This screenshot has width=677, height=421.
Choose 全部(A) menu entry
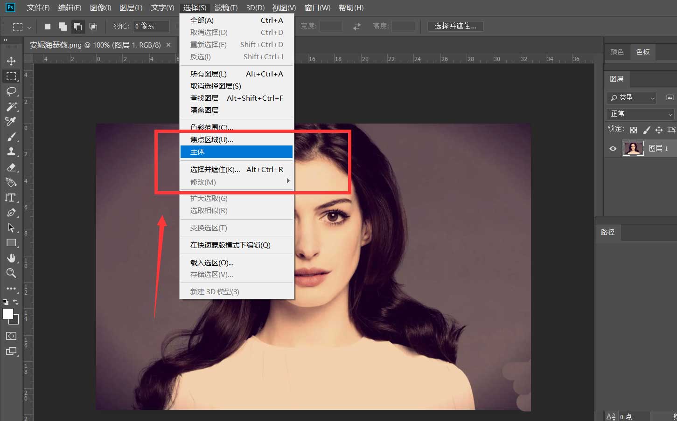point(237,20)
